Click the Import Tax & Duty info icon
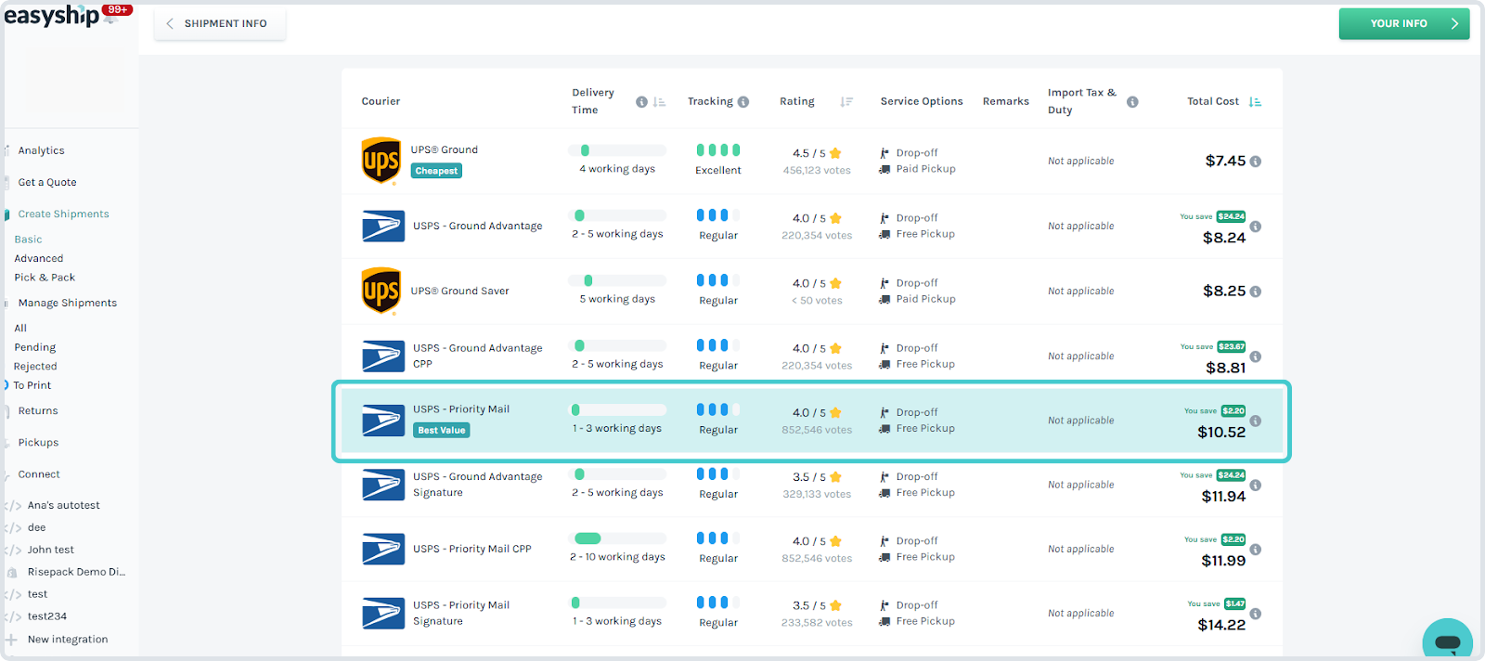This screenshot has height=661, width=1485. click(1132, 102)
